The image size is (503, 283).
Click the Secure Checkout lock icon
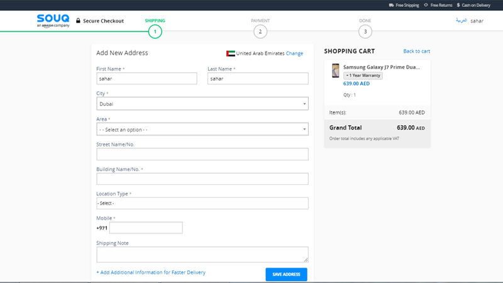tap(78, 21)
